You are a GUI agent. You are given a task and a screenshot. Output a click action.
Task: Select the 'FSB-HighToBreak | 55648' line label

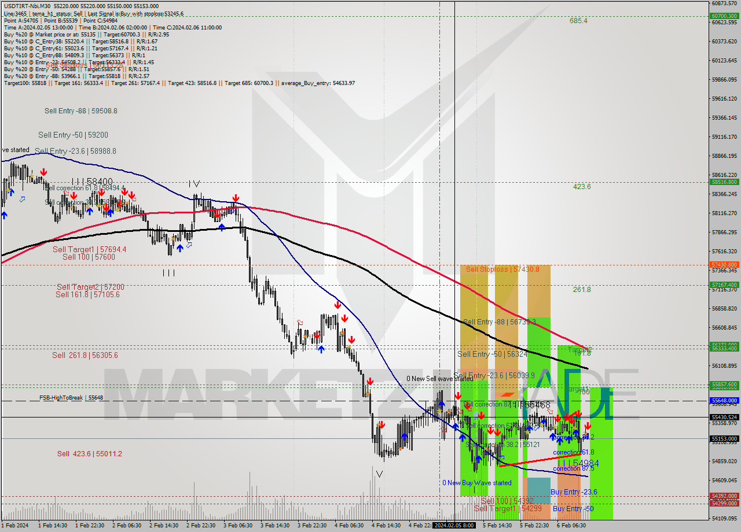71,398
